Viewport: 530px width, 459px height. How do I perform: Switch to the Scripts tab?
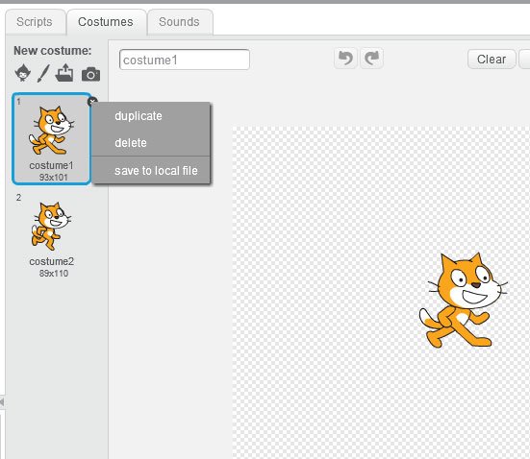[35, 22]
